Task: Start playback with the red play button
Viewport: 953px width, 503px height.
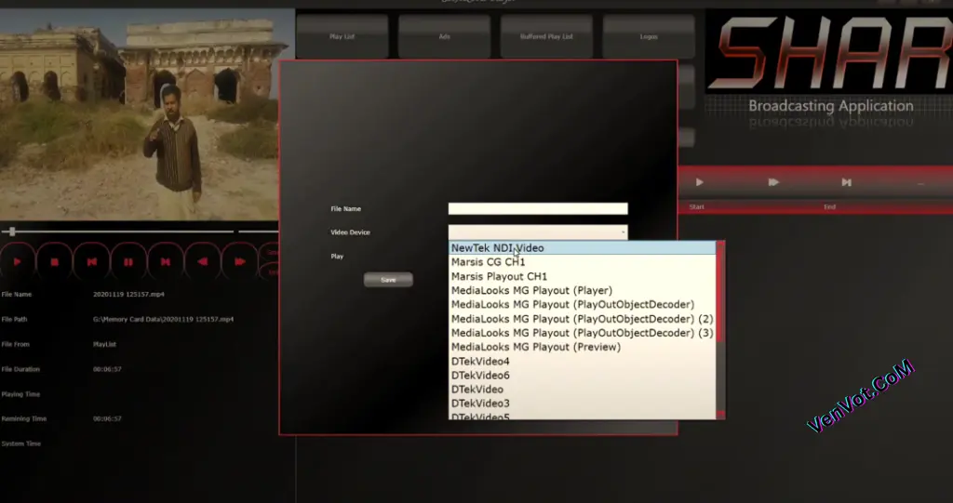Action: click(x=17, y=262)
